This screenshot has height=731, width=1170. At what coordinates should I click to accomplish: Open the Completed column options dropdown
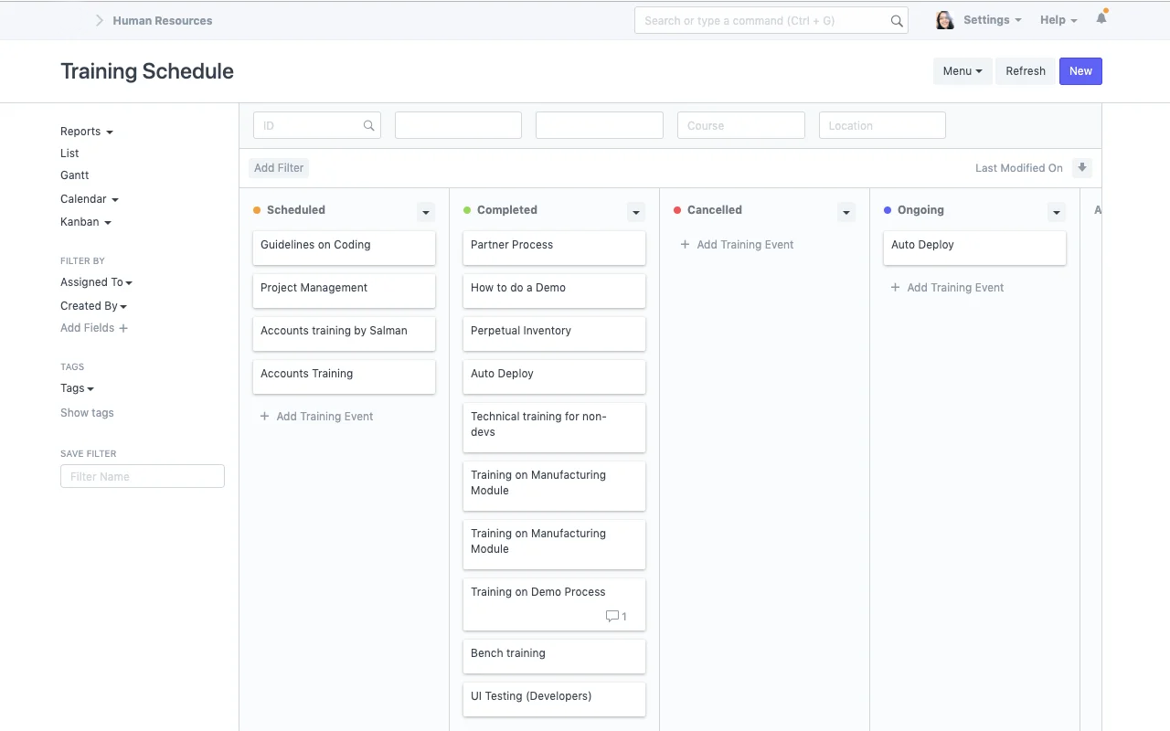(635, 212)
